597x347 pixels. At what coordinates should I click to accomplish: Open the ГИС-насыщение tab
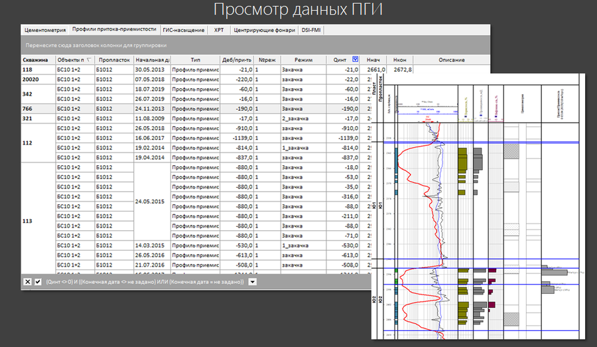[x=184, y=30]
